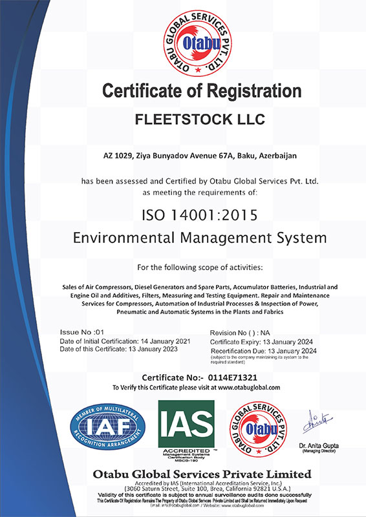Click the Otabu Global Services logo at top
Viewport: 366px width, 517px height.
point(197,43)
